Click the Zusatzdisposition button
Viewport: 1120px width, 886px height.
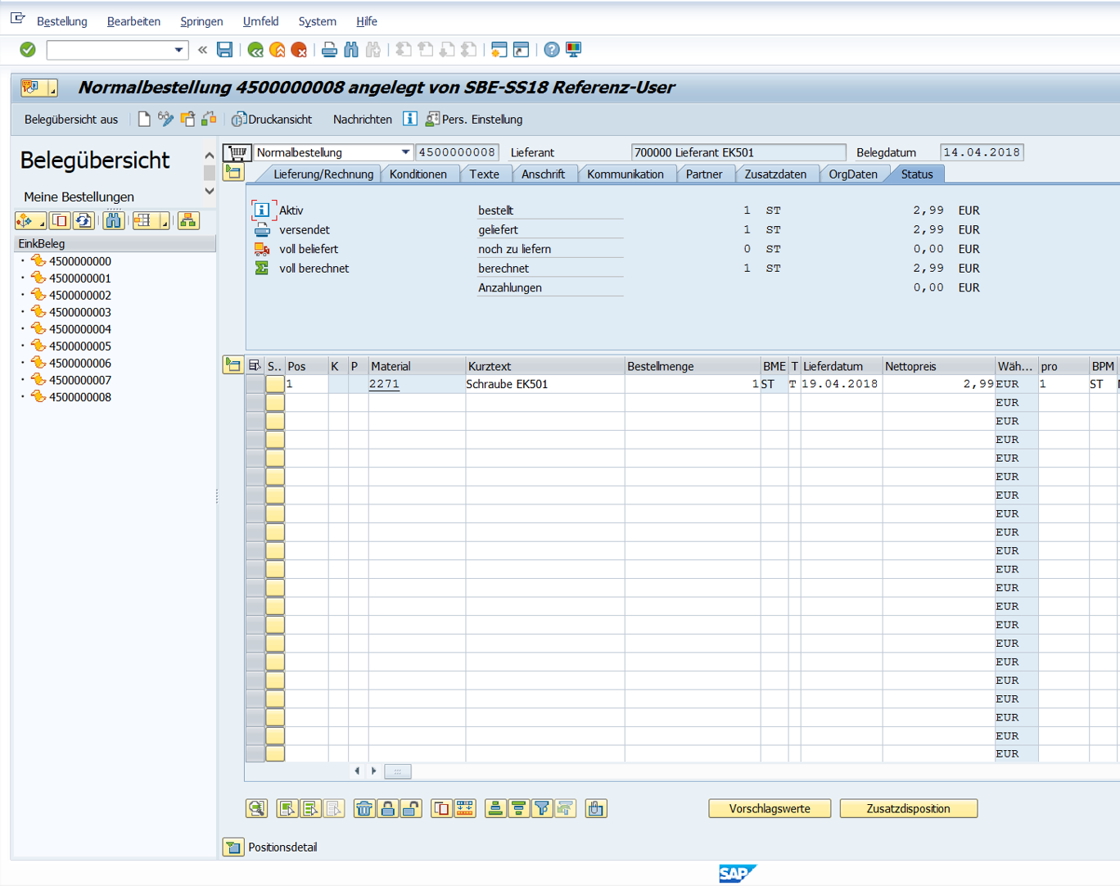(x=908, y=809)
